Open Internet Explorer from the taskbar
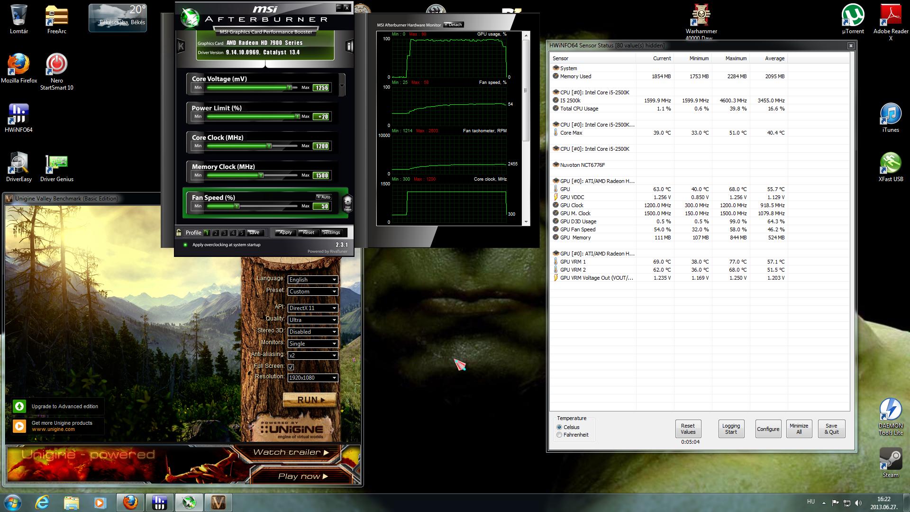The image size is (910, 512). (43, 503)
